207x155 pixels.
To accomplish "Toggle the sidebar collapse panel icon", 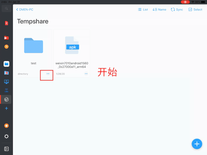I will (6, 149).
